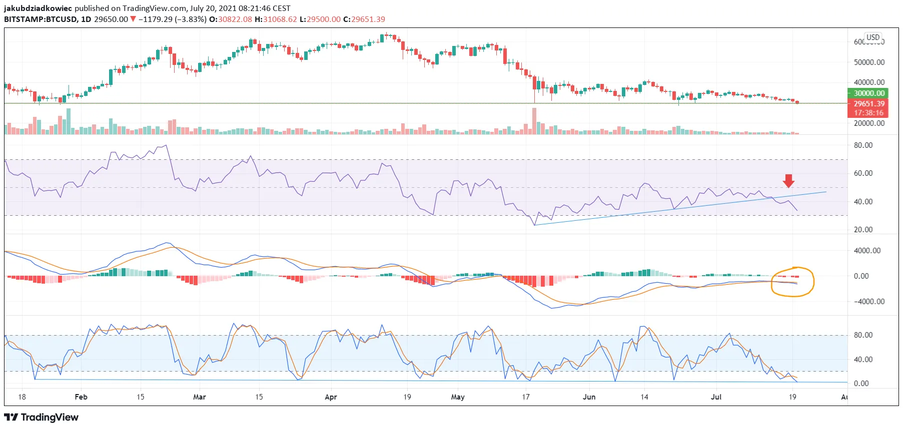Click the red price change triangle

(x=133, y=19)
